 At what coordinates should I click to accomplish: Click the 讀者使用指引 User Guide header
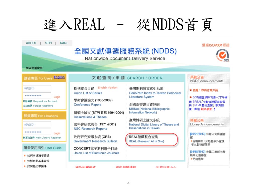coord(43,148)
